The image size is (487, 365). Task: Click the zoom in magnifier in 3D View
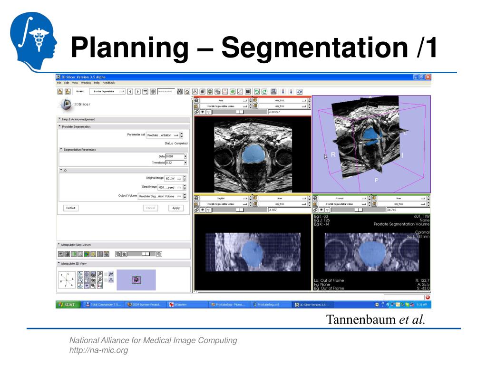click(100, 274)
